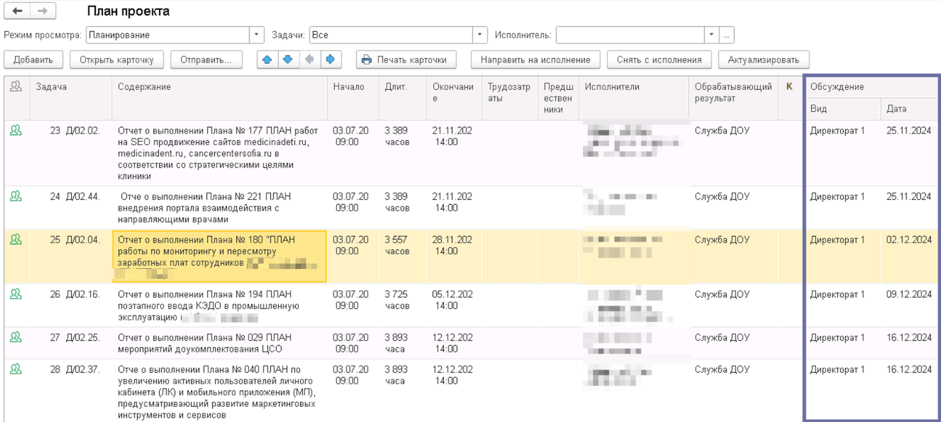Select task cell 23 Д/02.02.
This screenshot has height=422, width=941.
tap(71, 153)
